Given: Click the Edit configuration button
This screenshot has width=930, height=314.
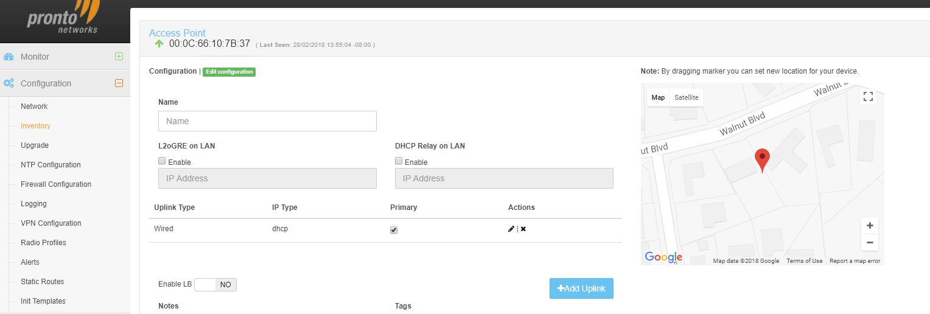Looking at the screenshot, I should [x=229, y=72].
